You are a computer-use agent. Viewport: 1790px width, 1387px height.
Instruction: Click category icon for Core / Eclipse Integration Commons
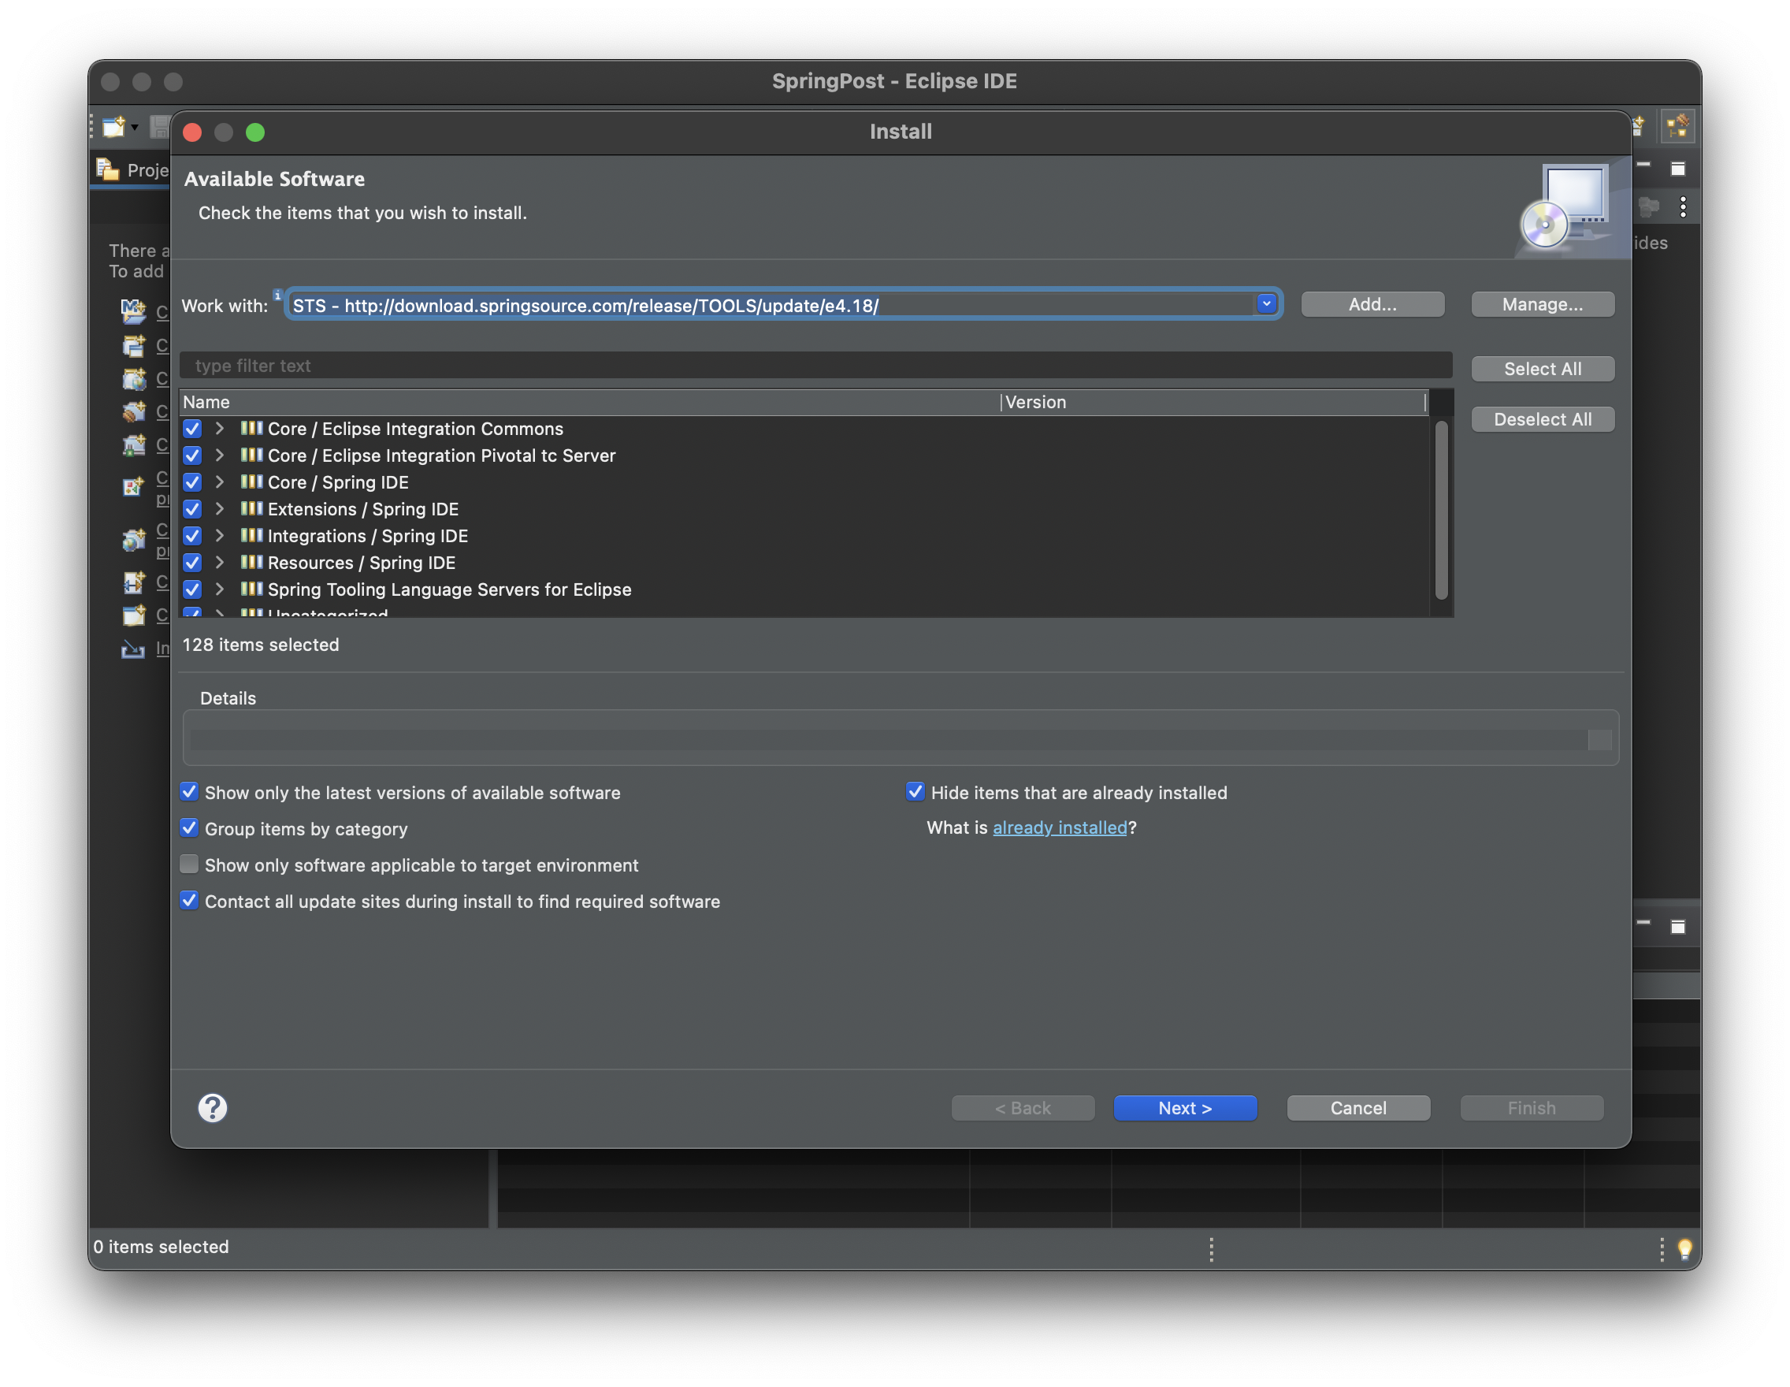coord(251,428)
